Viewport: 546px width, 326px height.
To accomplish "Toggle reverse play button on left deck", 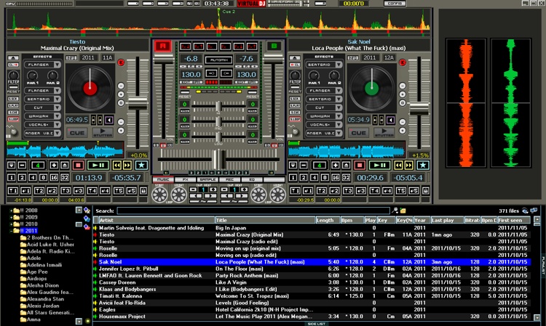I will [x=109, y=120].
